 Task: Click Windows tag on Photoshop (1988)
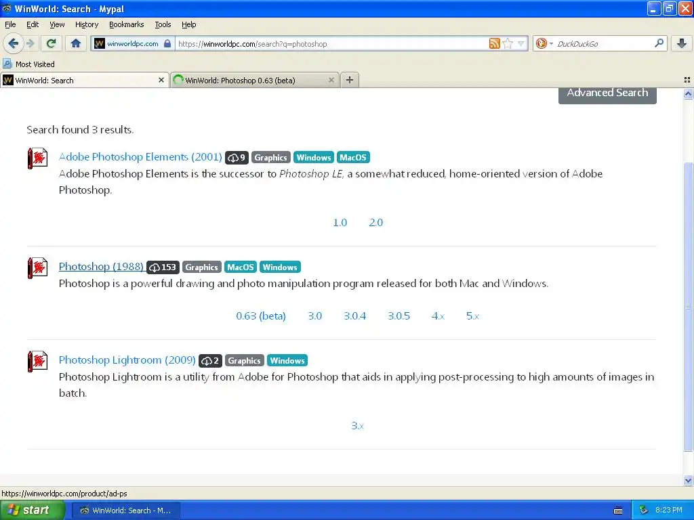280,267
